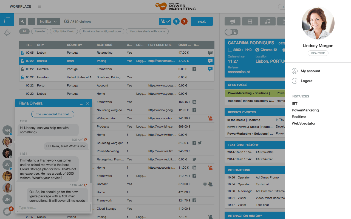Pause the visitor list updates
Viewport: 351px width, 219px height.
coord(32,22)
